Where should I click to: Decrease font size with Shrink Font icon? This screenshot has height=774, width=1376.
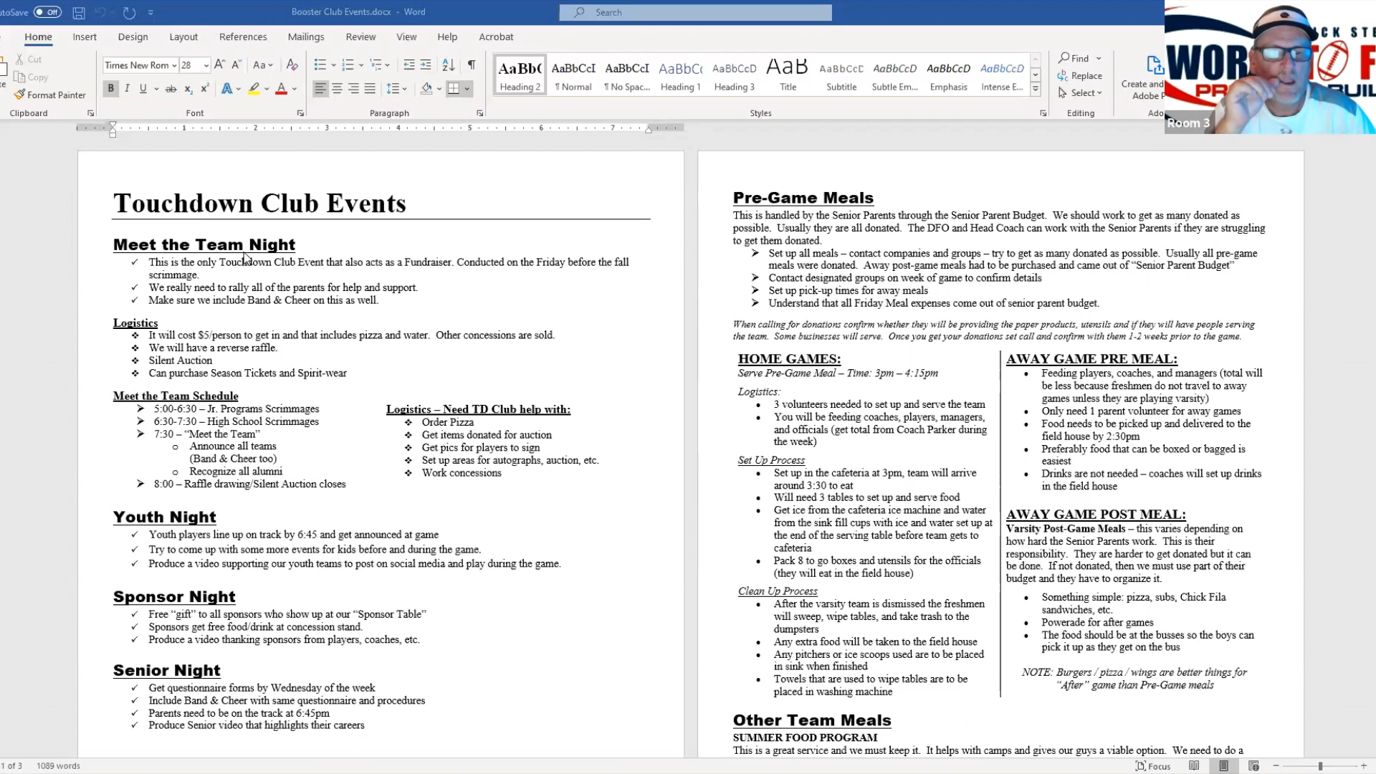pos(236,65)
